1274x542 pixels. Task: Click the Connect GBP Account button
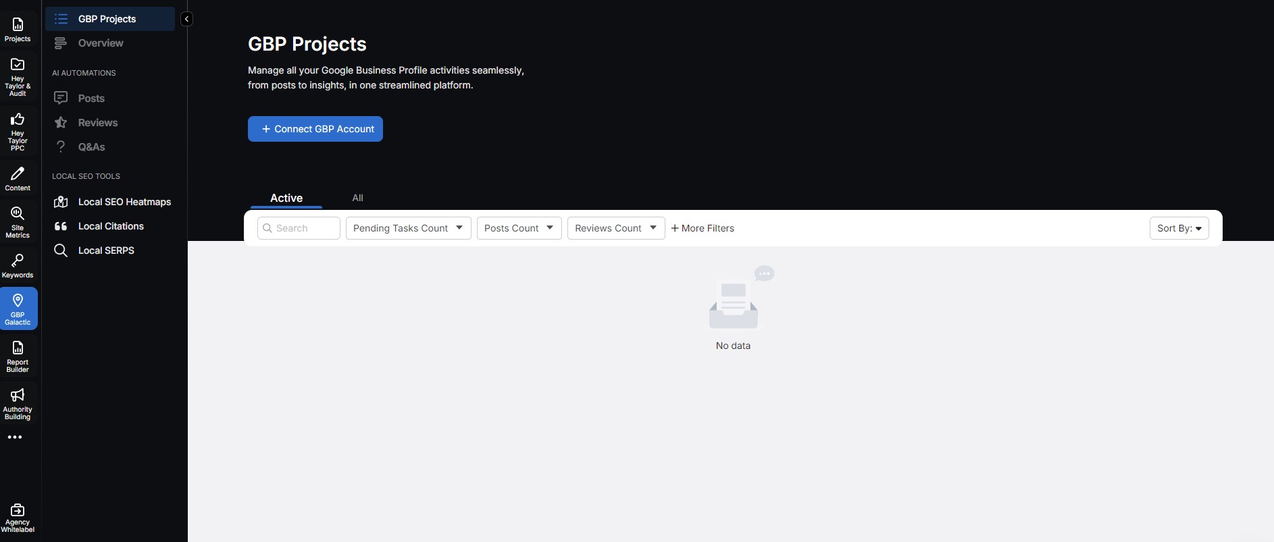click(x=315, y=129)
